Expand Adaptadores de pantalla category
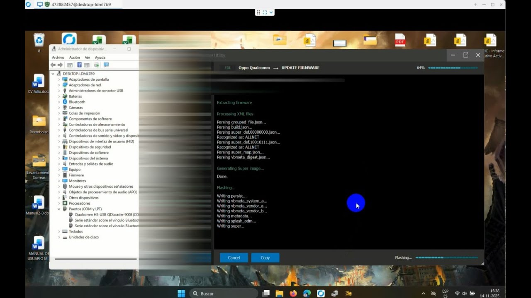Image resolution: width=531 pixels, height=298 pixels. 59,79
